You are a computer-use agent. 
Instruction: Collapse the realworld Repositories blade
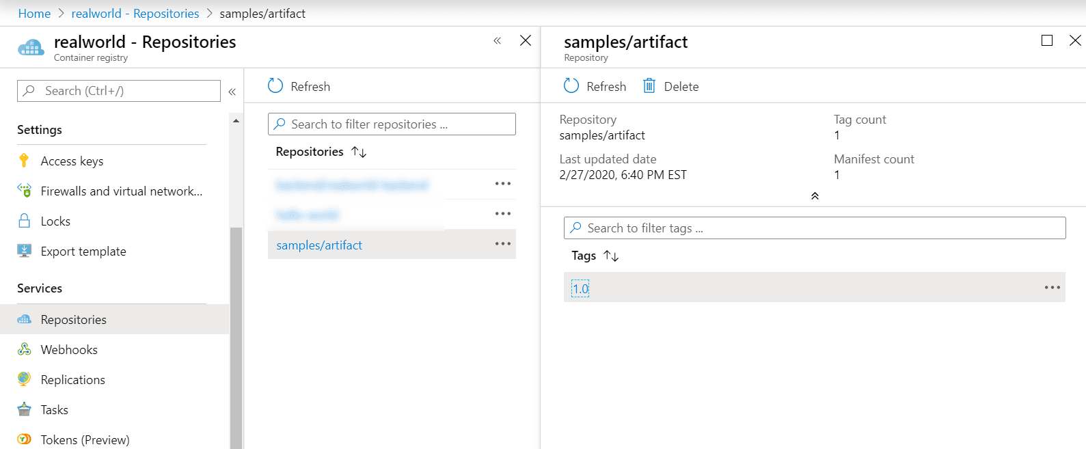tap(497, 41)
